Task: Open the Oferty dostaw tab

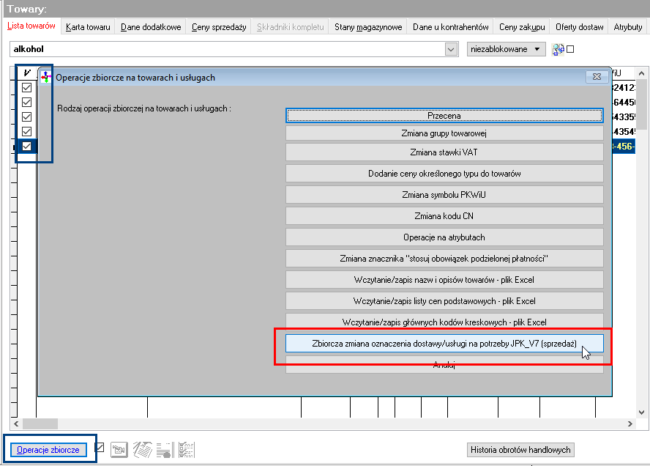Action: pyautogui.click(x=580, y=27)
